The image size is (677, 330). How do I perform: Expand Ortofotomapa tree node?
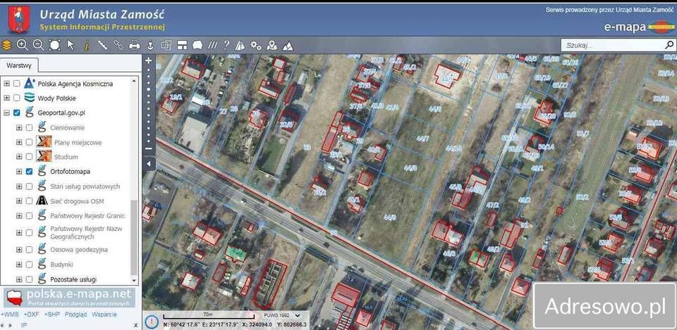18,172
